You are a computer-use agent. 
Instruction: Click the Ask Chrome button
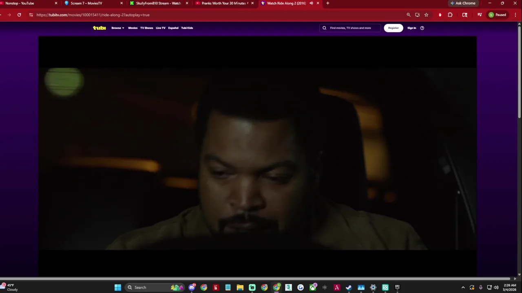click(x=463, y=3)
